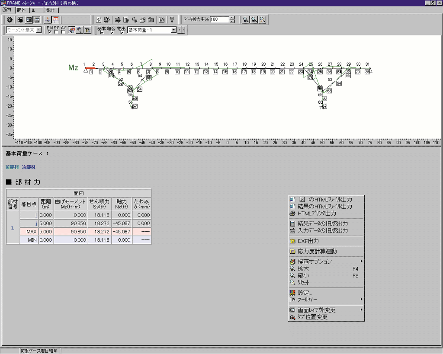Click the folder icon in the top toolbar

tap(151, 19)
